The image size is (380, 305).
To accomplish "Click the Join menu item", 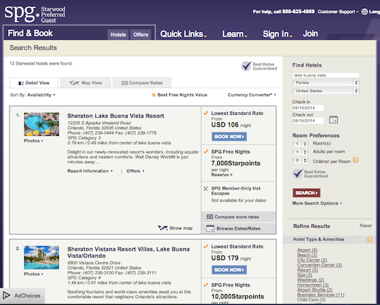I will pyautogui.click(x=310, y=34).
